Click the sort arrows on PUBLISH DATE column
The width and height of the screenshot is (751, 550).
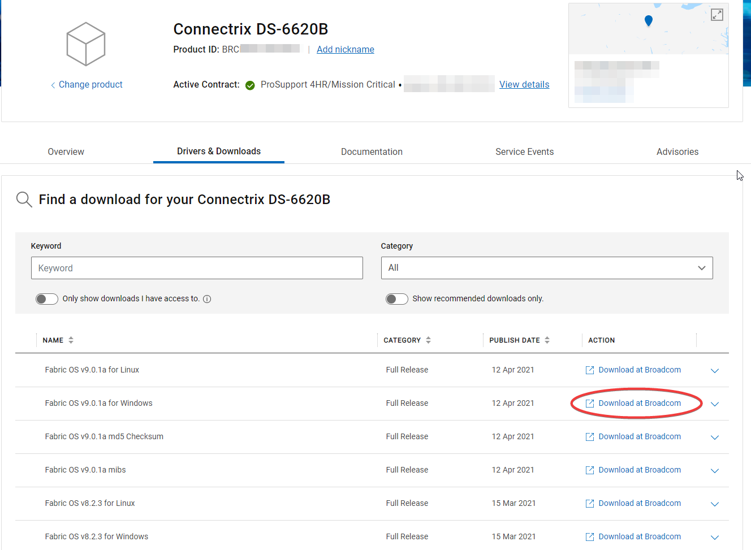click(547, 340)
